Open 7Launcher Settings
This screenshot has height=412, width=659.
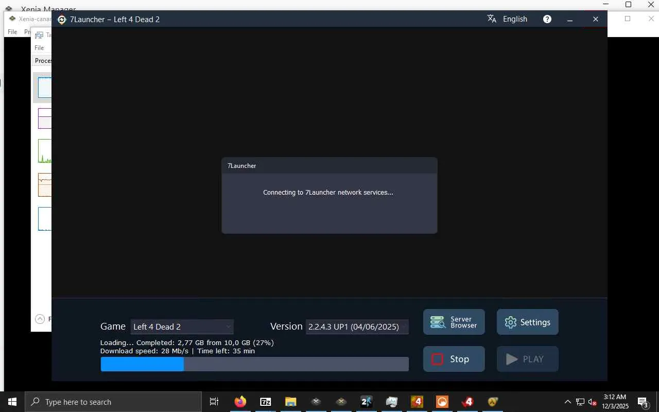pos(528,322)
